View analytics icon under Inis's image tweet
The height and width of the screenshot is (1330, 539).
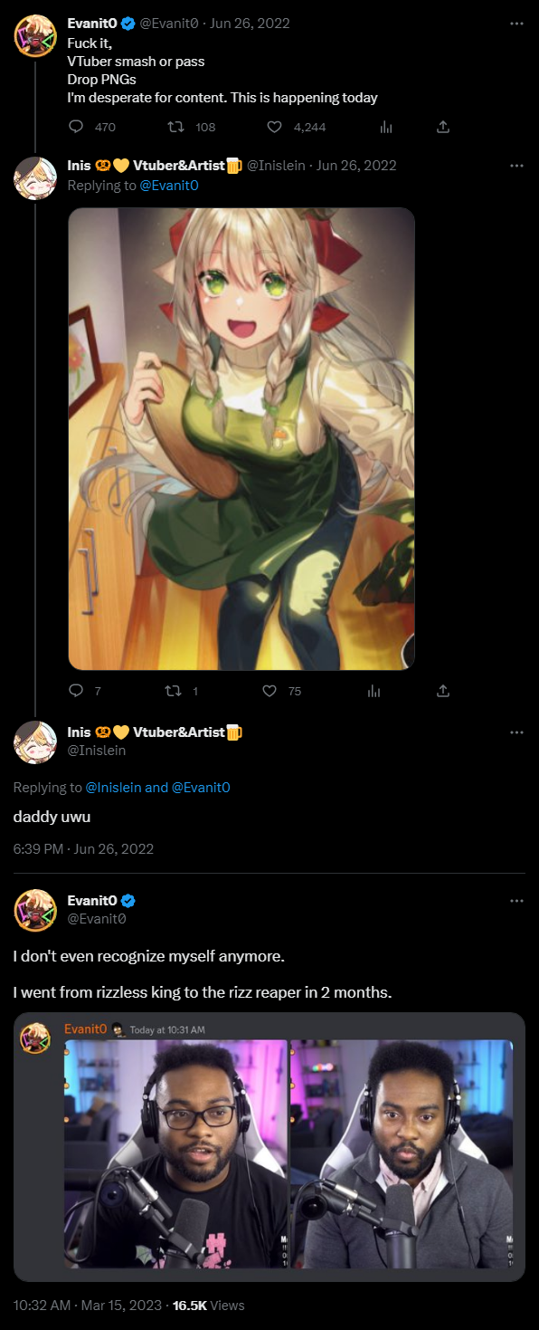[373, 691]
